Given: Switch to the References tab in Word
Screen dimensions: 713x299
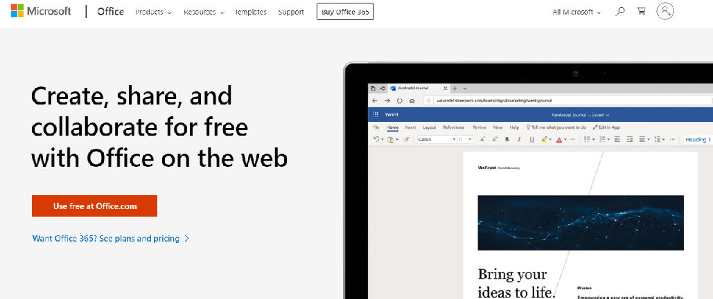Looking at the screenshot, I should coord(454,127).
